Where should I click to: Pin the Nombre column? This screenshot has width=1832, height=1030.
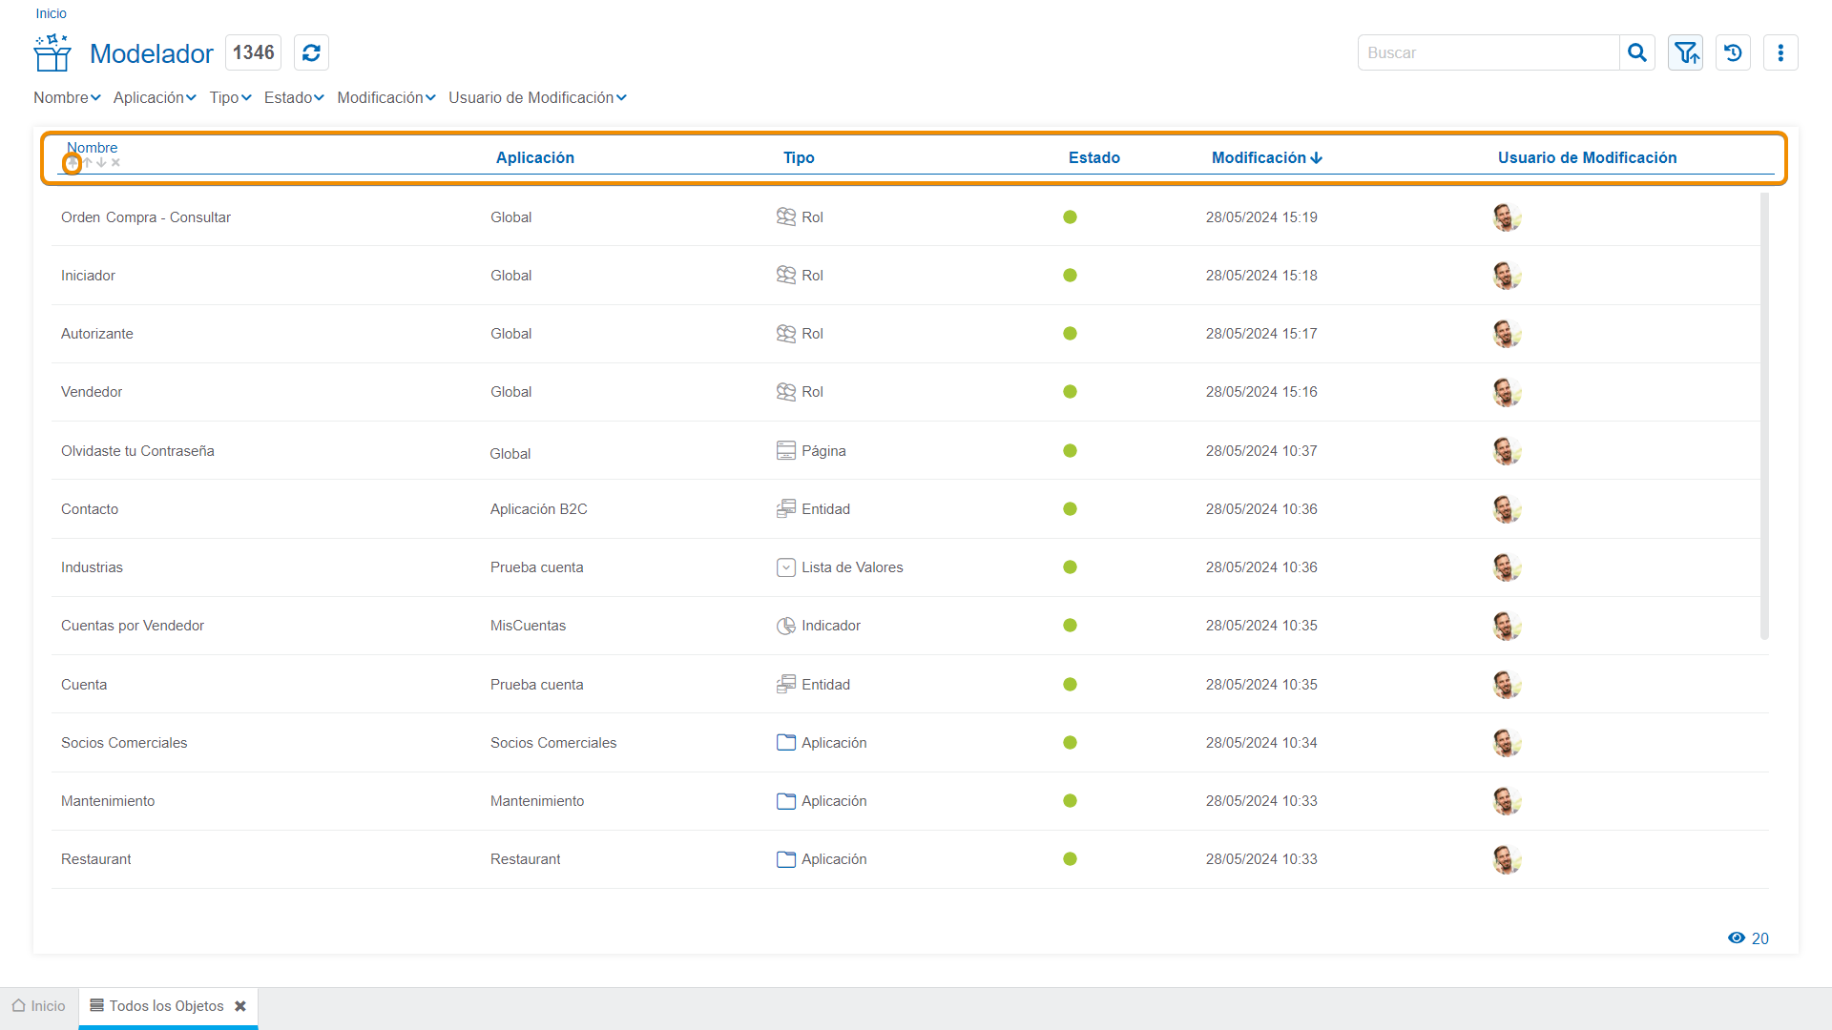[x=72, y=163]
